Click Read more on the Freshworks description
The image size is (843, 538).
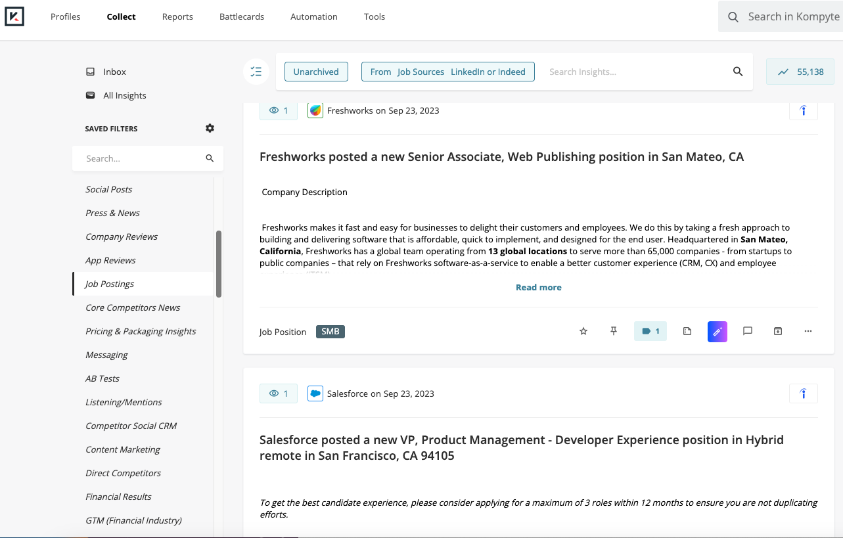[x=538, y=287]
